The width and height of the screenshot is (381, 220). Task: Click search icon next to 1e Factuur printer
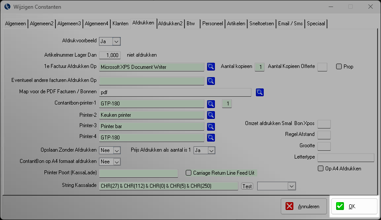pyautogui.click(x=211, y=67)
